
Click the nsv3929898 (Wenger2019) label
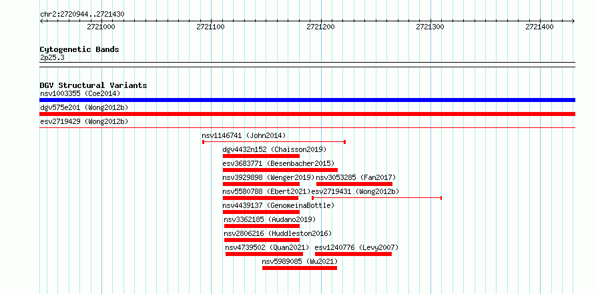pos(268,177)
